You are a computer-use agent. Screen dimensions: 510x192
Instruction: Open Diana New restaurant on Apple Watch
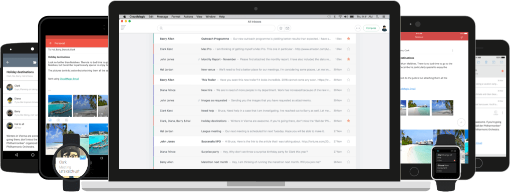click(446, 168)
